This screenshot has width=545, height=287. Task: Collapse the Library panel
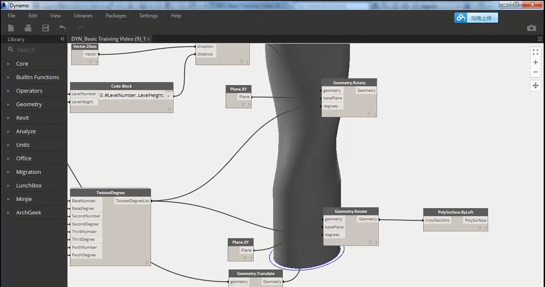click(x=62, y=39)
